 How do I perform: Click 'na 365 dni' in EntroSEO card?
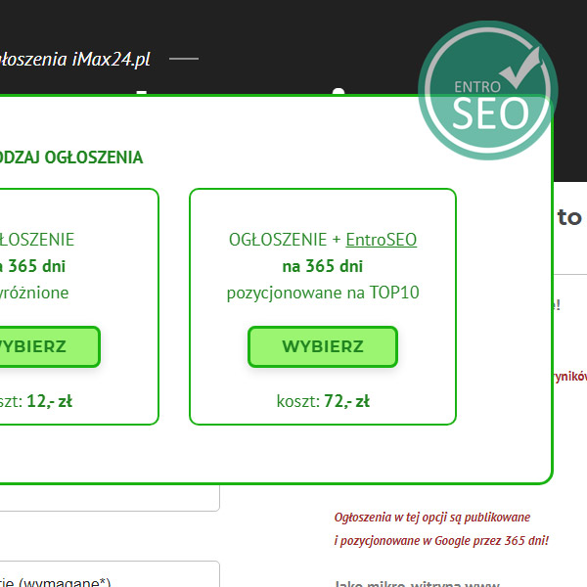coord(322,266)
